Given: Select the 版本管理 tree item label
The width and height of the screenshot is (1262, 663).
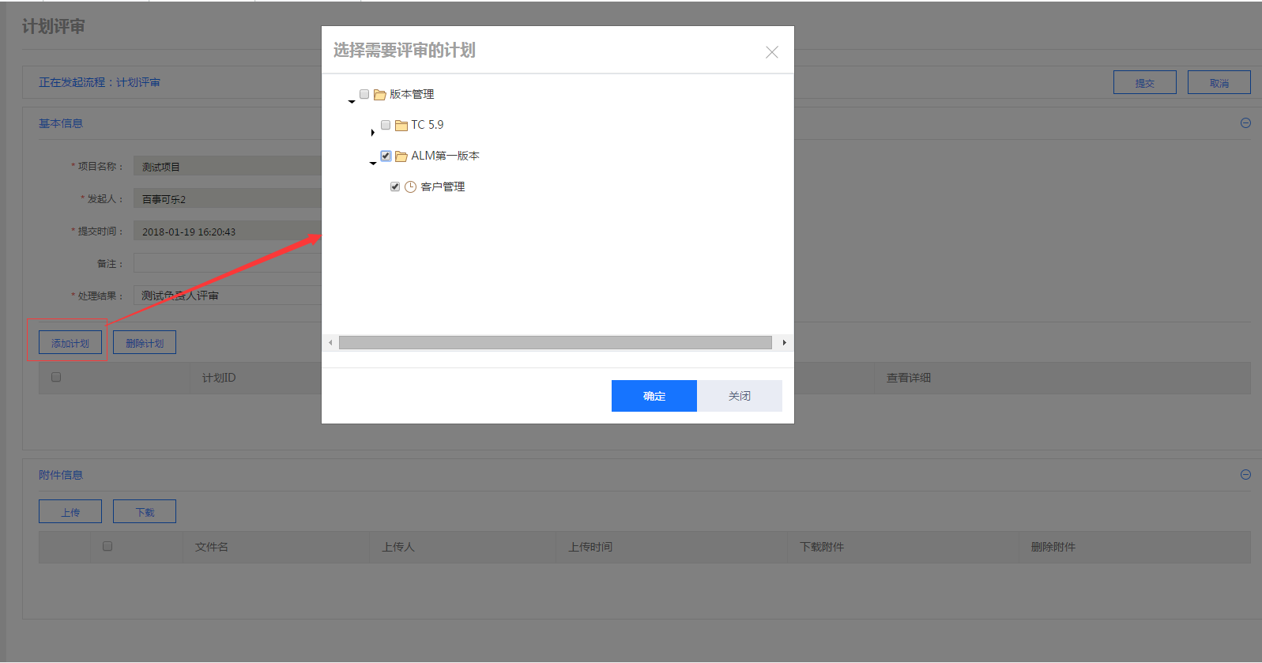Looking at the screenshot, I should 412,95.
